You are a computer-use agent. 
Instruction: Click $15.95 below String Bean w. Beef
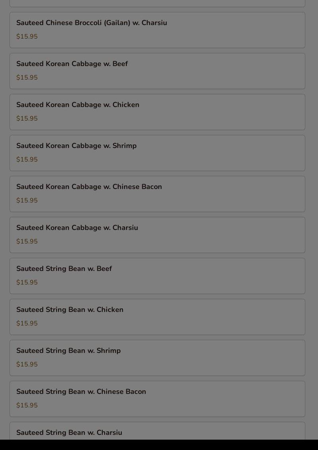(x=27, y=282)
